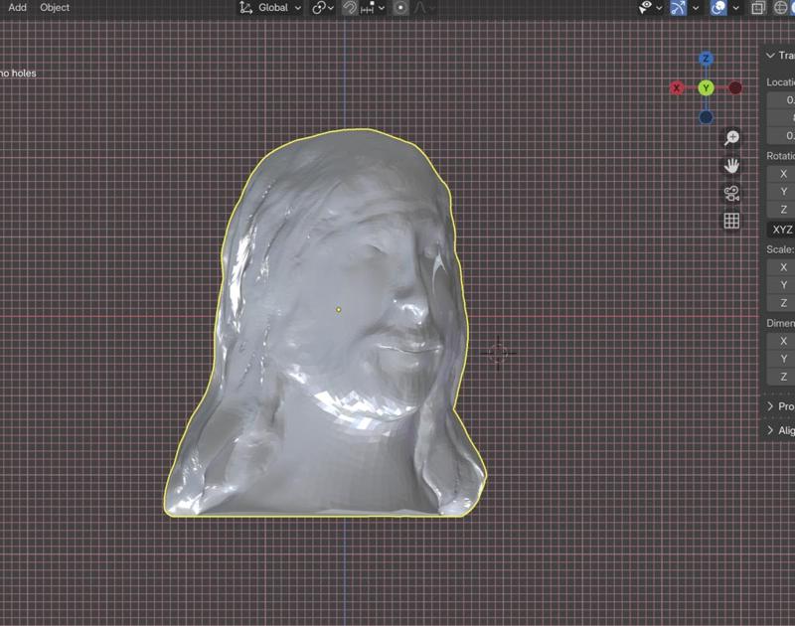Click the blue Z axis gizmo ball

coord(706,59)
